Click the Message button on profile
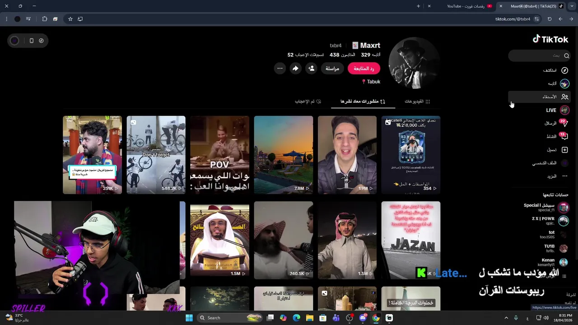This screenshot has width=578, height=325. point(332,68)
